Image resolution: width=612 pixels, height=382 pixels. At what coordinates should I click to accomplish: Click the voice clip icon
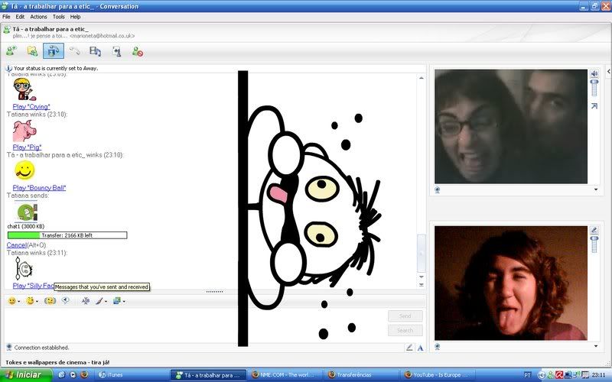click(66, 300)
